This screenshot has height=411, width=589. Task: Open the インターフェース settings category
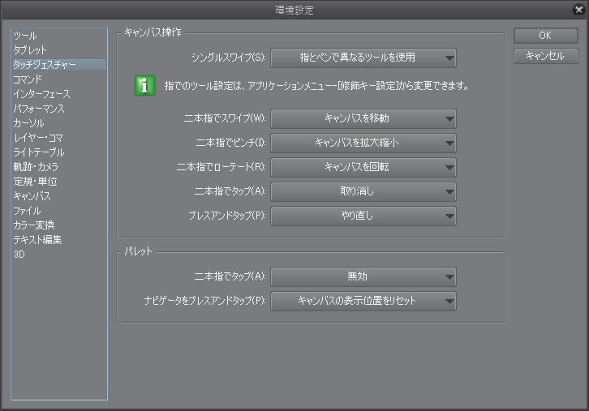coord(41,94)
